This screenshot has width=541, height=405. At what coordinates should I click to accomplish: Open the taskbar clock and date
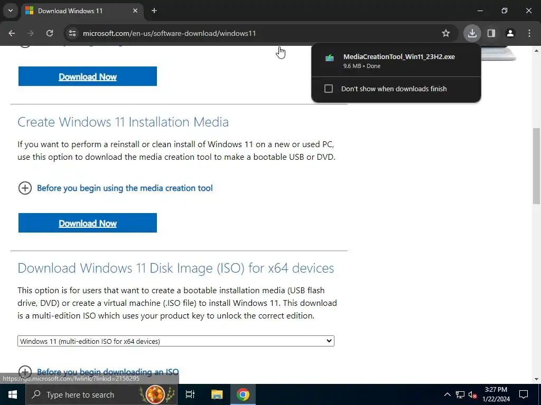496,394
